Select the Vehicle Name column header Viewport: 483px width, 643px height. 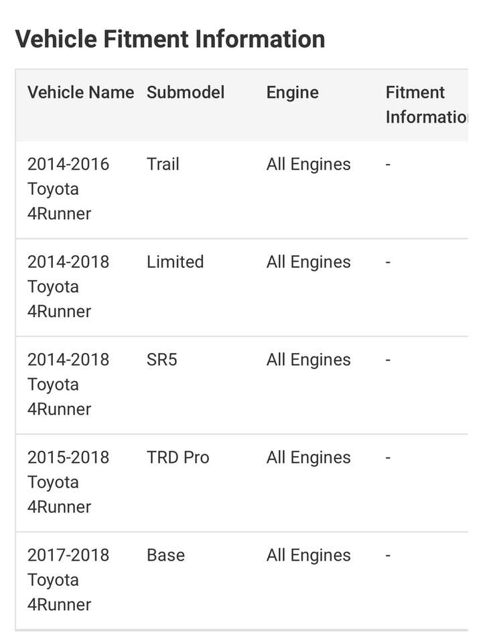pyautogui.click(x=80, y=92)
